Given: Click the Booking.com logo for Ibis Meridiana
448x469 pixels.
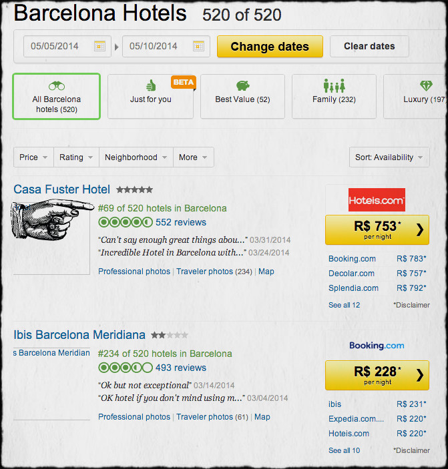Looking at the screenshot, I should click(x=377, y=346).
